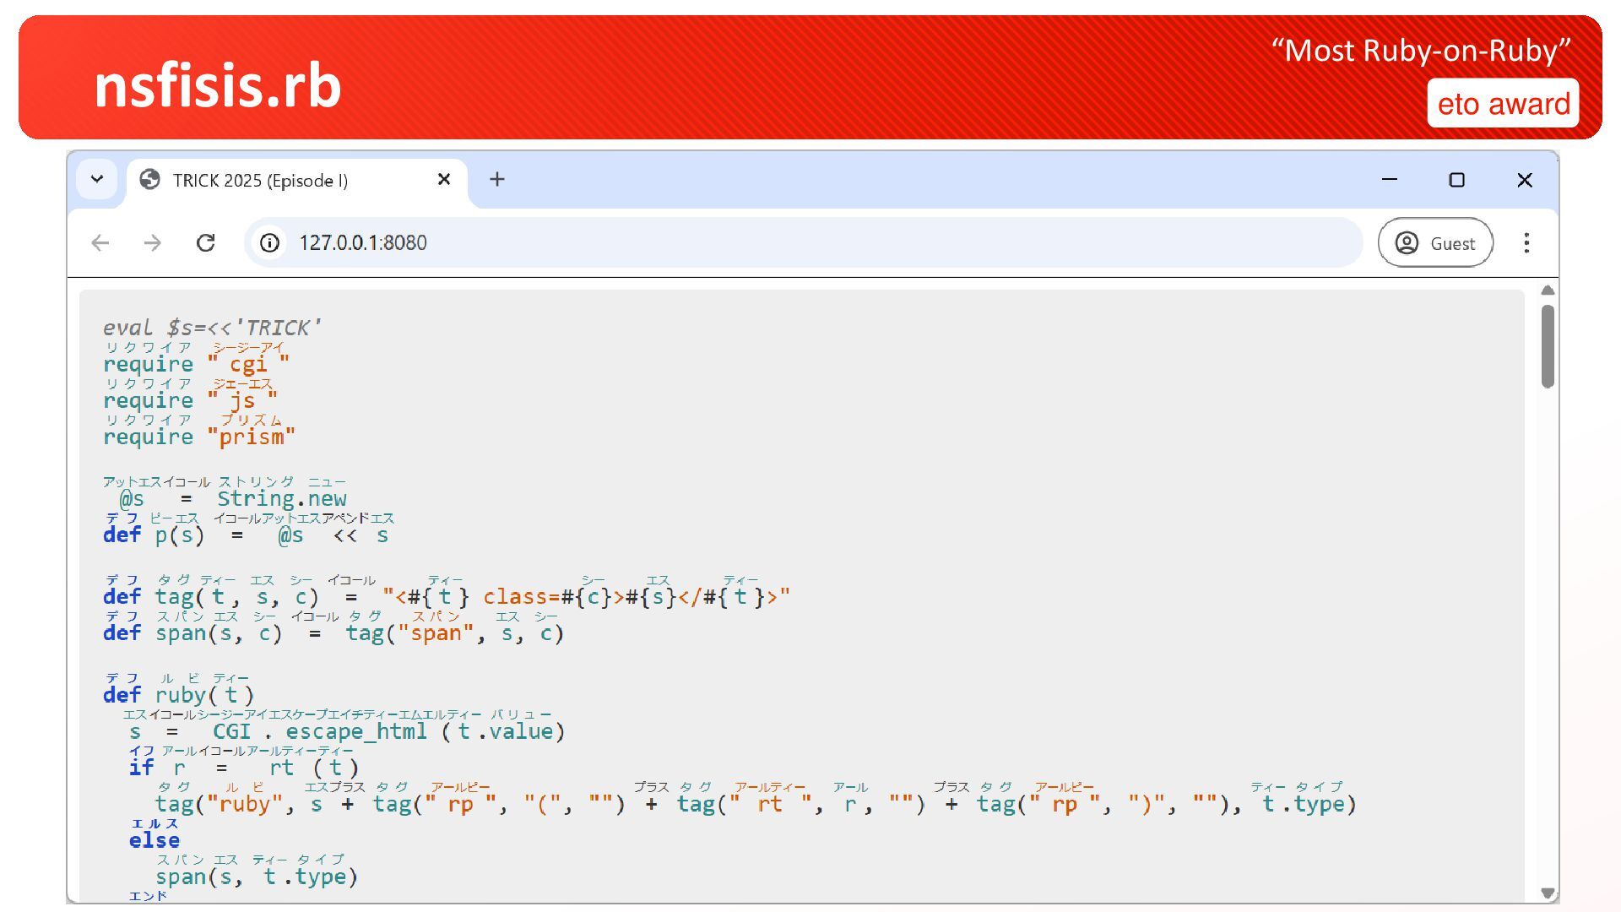This screenshot has width=1621, height=912.
Task: Click the site information icon
Action: 269,243
